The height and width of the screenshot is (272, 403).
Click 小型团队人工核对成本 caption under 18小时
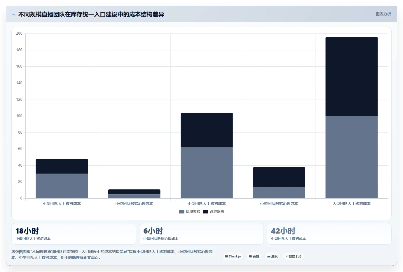pos(33,239)
